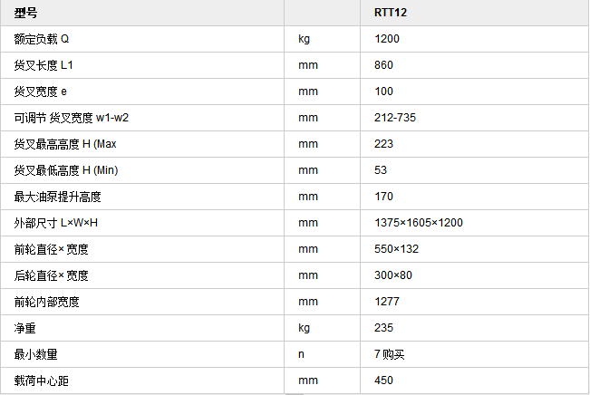This screenshot has height=395, width=590.
Task: Click the 前轮直径× 宽度 label
Action: point(51,249)
